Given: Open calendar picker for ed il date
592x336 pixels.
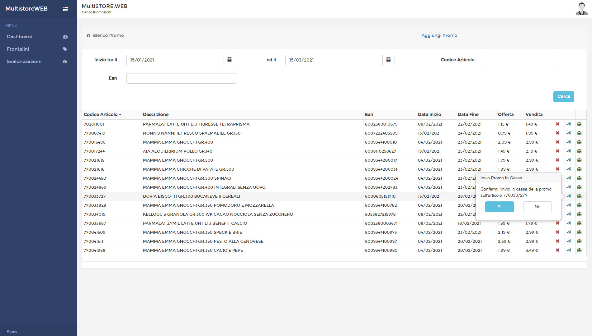Looking at the screenshot, I should click(388, 60).
